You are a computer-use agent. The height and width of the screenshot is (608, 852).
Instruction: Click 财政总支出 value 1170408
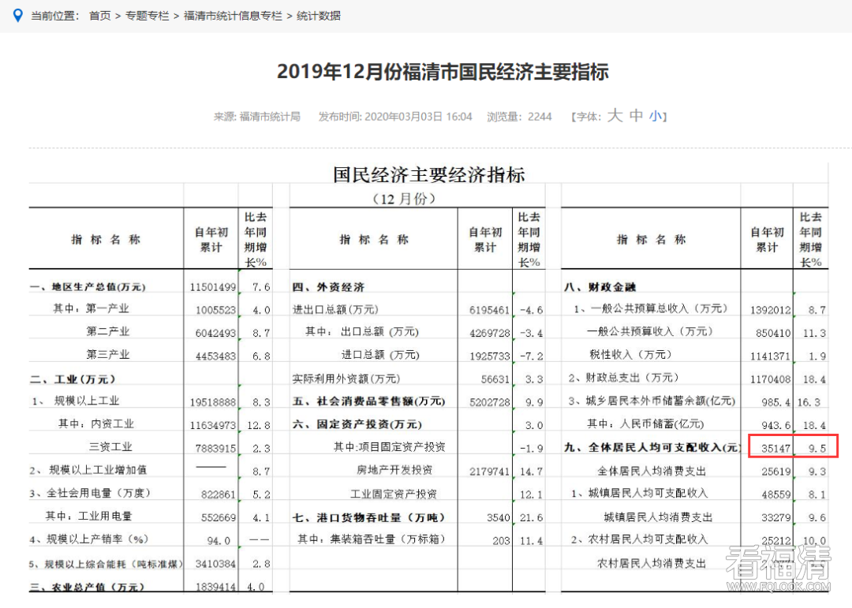(x=771, y=379)
